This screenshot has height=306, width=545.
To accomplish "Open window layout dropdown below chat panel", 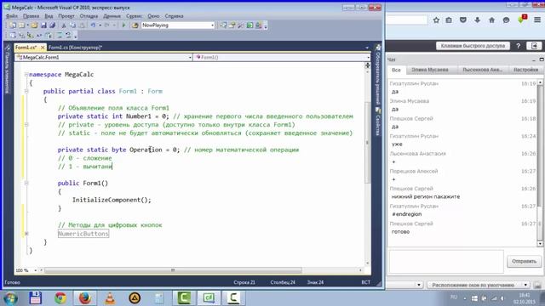I will pos(479,285).
